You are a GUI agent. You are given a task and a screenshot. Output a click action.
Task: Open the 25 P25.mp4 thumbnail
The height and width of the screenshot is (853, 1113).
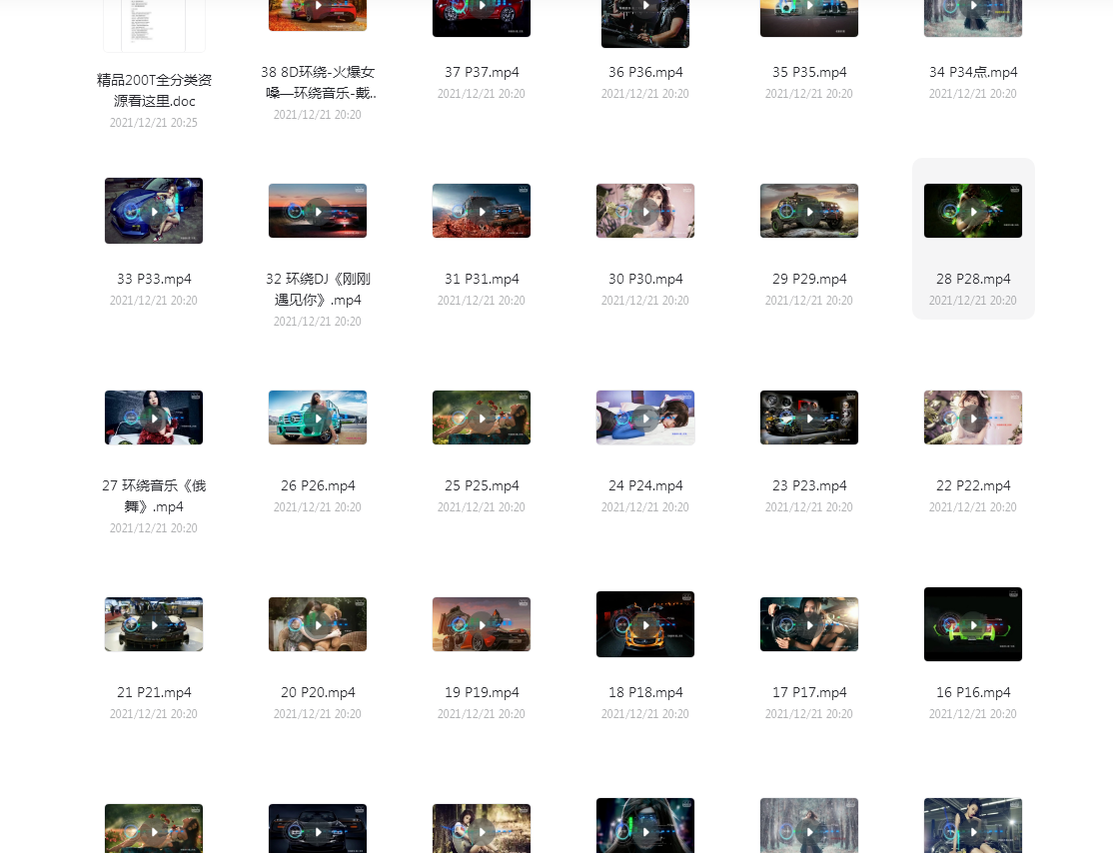[x=482, y=418]
